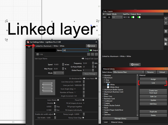Viewport: 168px width, 125px height.
Task: Duplicate sub-layer icon in Cut Settings Editor
Action: (92, 54)
